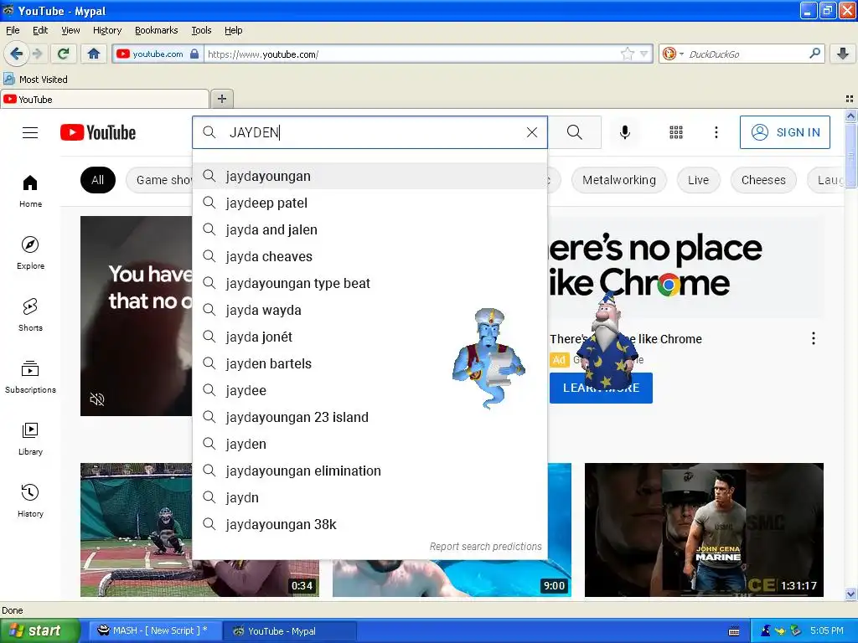Click the browser Forward arrow

[x=37, y=54]
